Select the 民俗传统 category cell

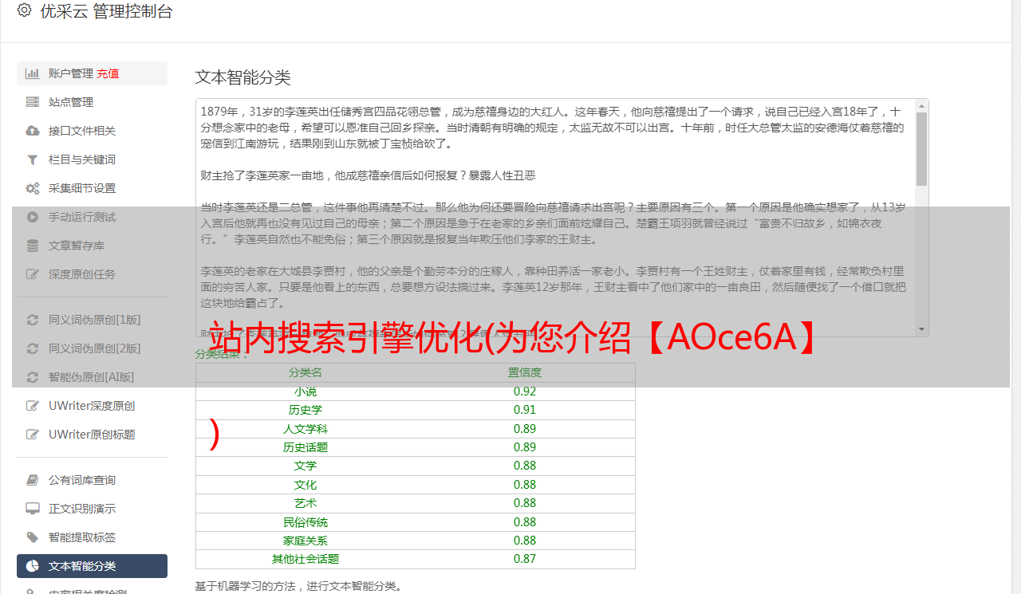click(306, 522)
